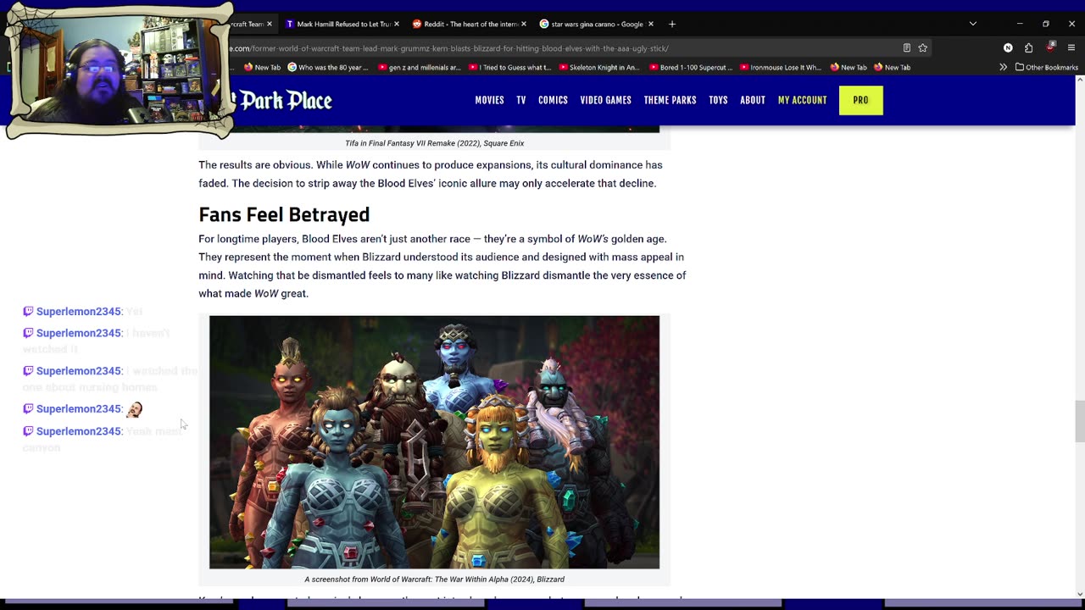Open 'I Tried to Guess what' bookmark
The image size is (1085, 610).
(509, 67)
